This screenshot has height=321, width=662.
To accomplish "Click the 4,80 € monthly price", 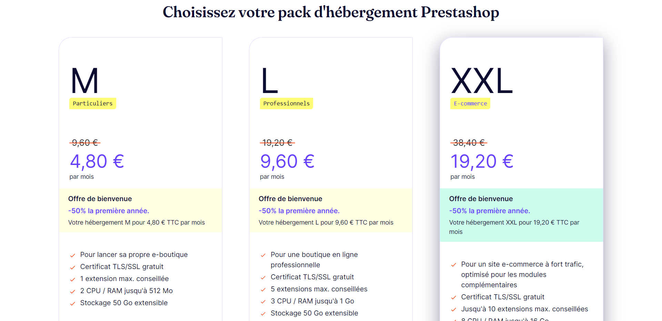I will [x=97, y=161].
